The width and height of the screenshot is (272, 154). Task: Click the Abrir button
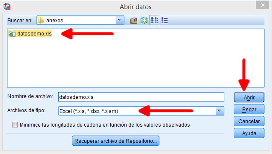249,98
